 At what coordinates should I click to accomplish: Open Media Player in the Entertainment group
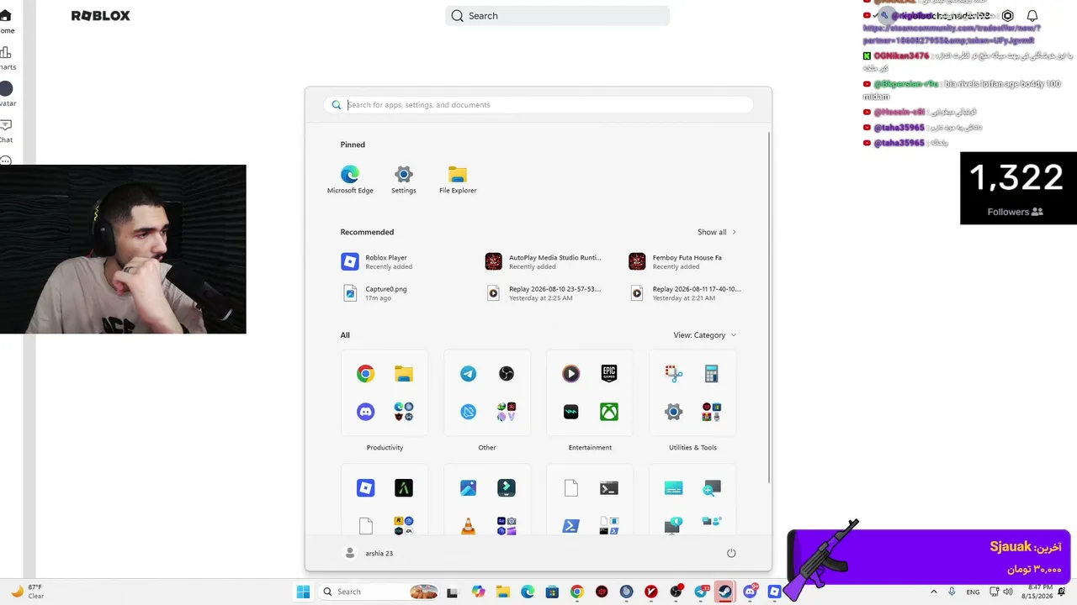pos(571,374)
